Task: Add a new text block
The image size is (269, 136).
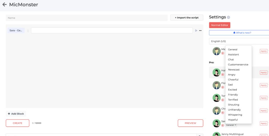Action: tap(16, 114)
